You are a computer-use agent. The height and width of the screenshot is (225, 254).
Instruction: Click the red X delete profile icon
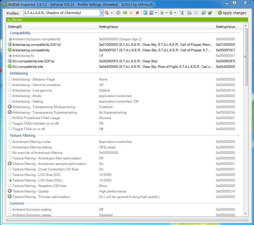coord(137,13)
